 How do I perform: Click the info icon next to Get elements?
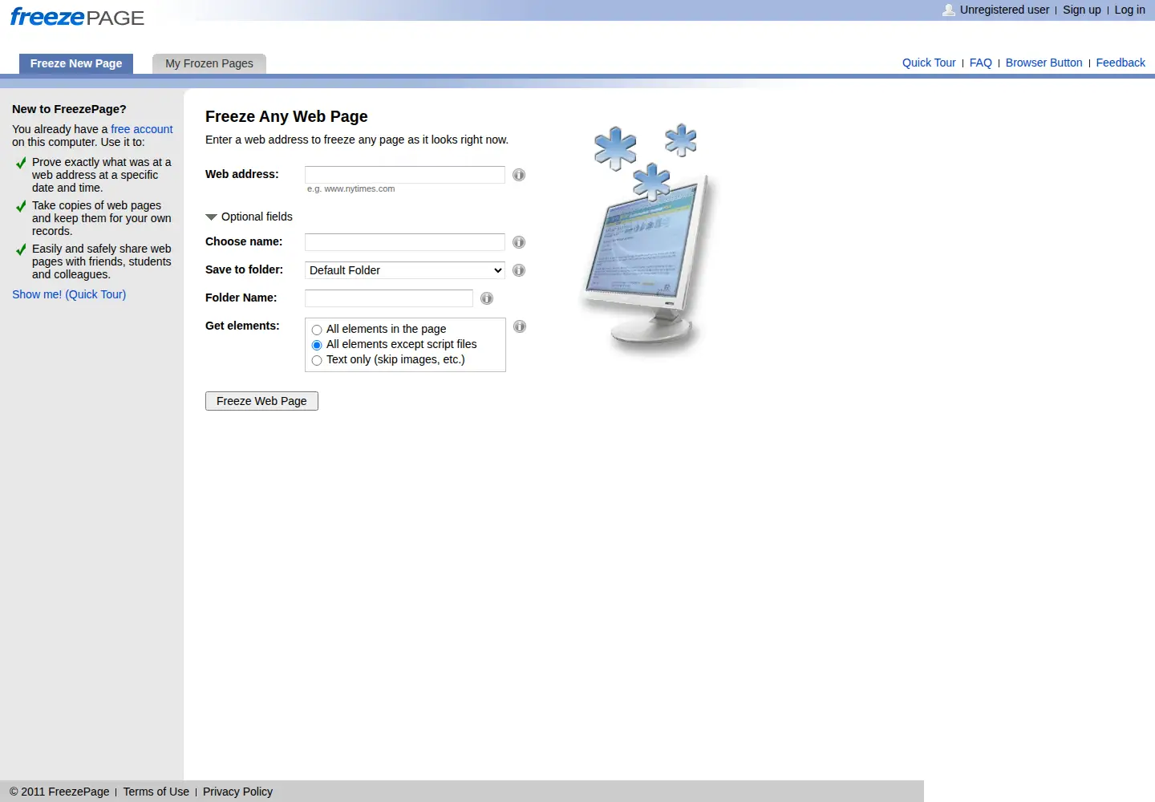point(520,326)
